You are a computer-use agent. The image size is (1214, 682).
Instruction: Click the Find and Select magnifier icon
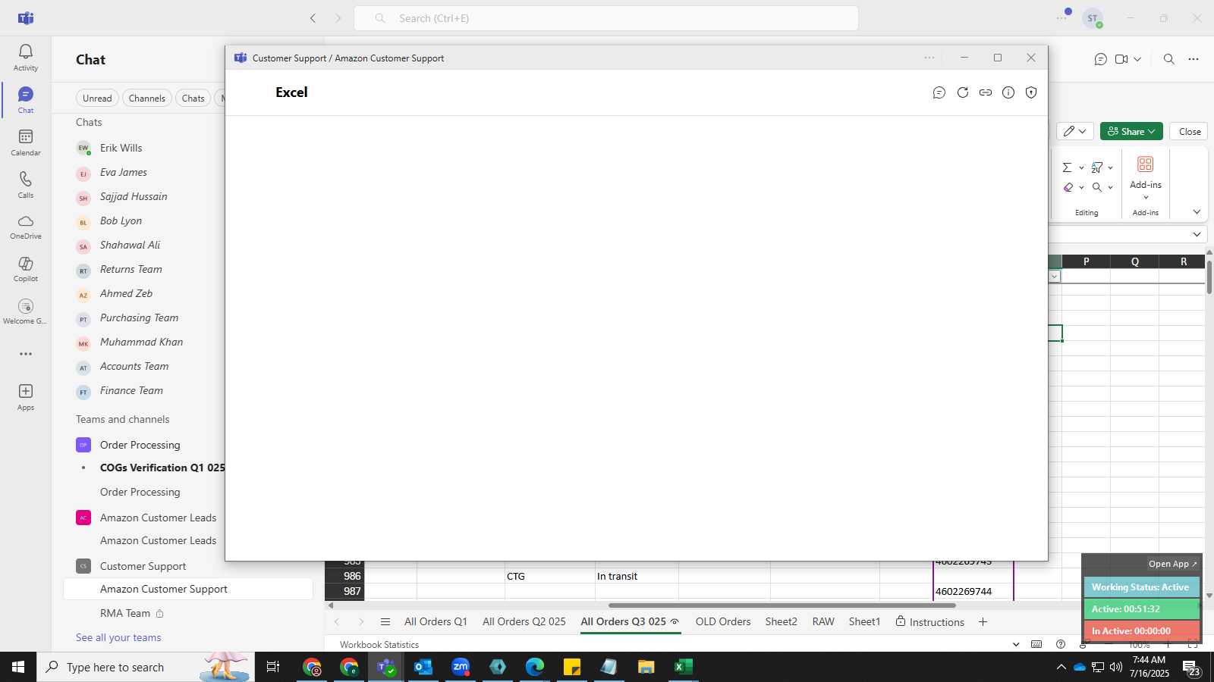tap(1097, 187)
